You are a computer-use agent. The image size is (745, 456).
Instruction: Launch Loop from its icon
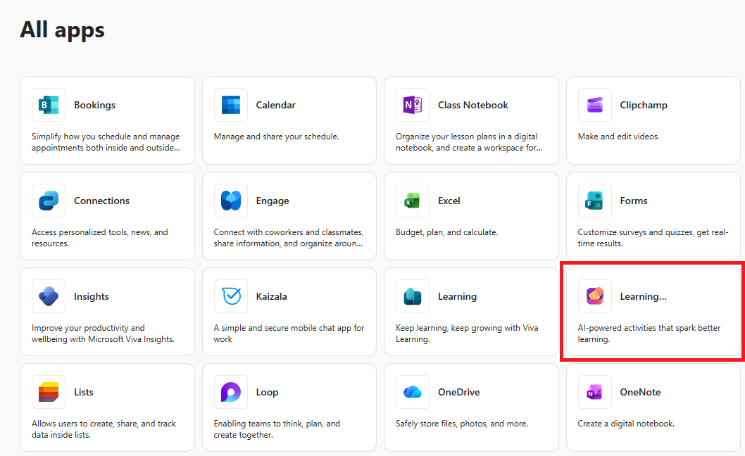click(x=231, y=392)
